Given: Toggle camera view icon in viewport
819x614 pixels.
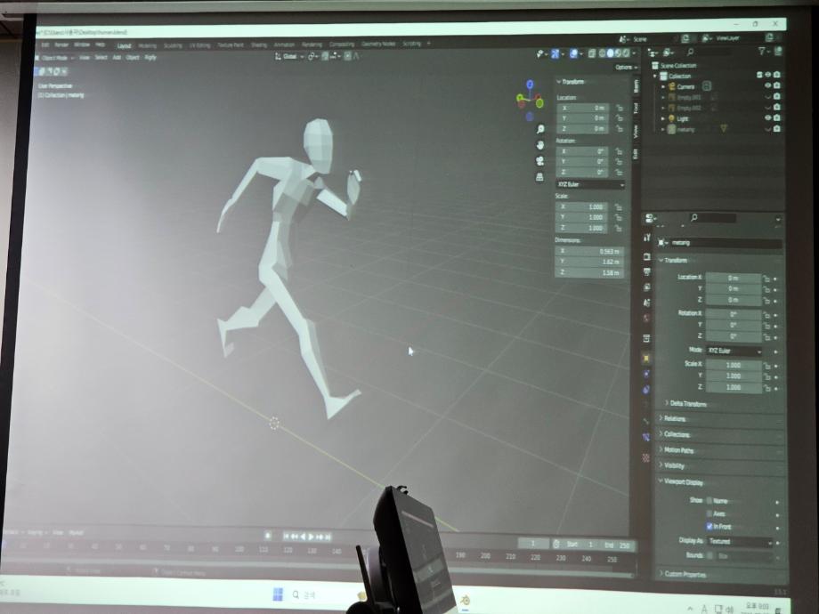Looking at the screenshot, I should tap(540, 161).
